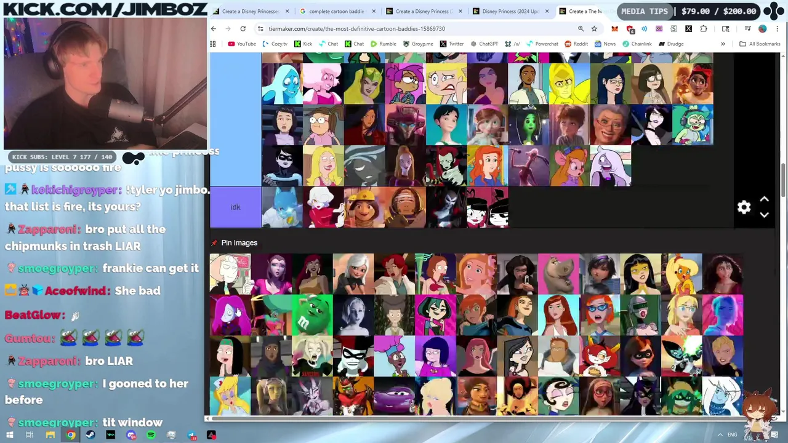Viewport: 788px width, 443px height.
Task: Open the All Bookmarks folder
Action: click(x=760, y=44)
